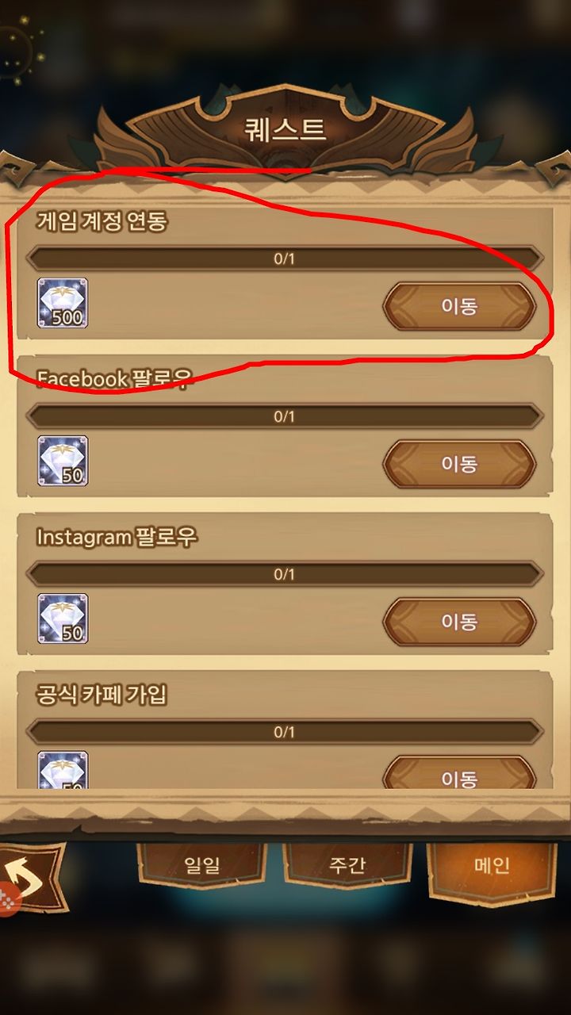571x1015 pixels.
Task: Click 이동 button for Facebook 팔로우
Action: coord(459,464)
